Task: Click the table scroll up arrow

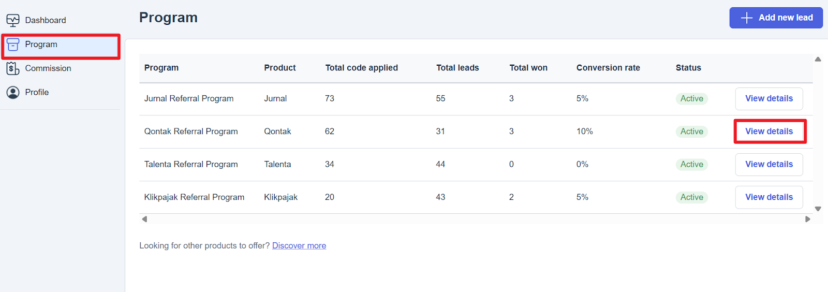Action: tap(818, 59)
